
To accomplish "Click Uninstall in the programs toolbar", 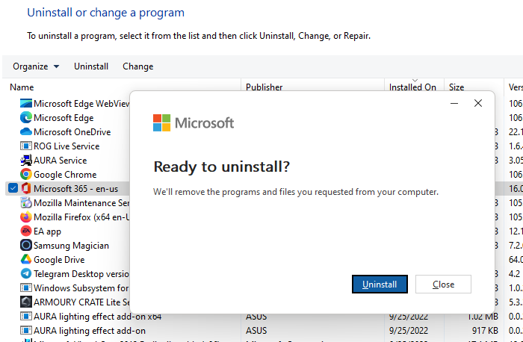I will [x=91, y=66].
